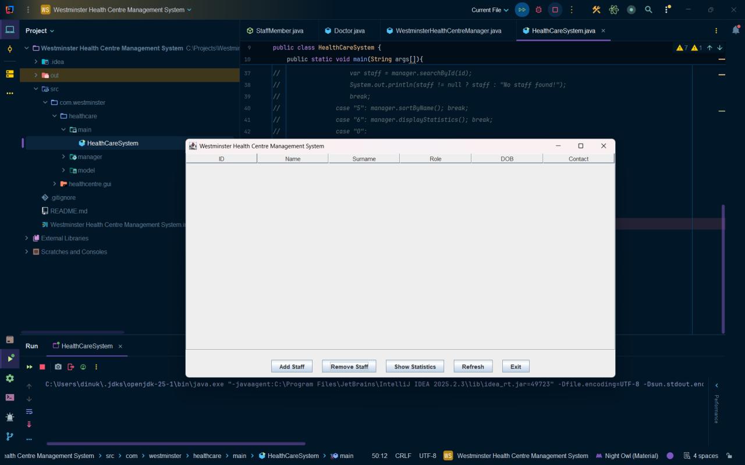The width and height of the screenshot is (745, 465).
Task: Open the Services gear icon in left stripe
Action: [x=10, y=378]
